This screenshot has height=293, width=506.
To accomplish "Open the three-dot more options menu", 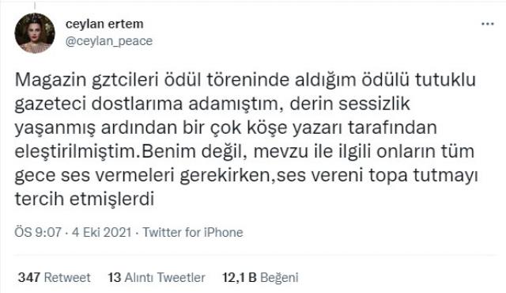I will [x=488, y=24].
